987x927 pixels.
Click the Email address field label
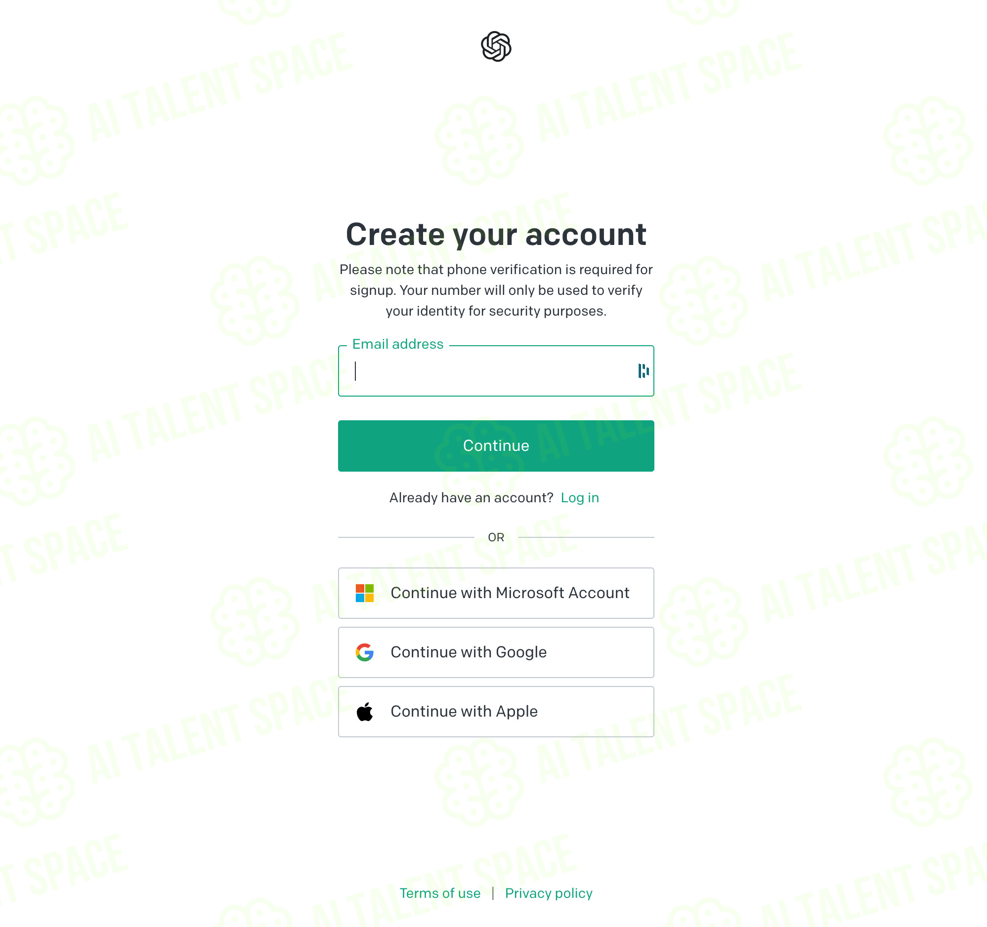[x=398, y=344]
